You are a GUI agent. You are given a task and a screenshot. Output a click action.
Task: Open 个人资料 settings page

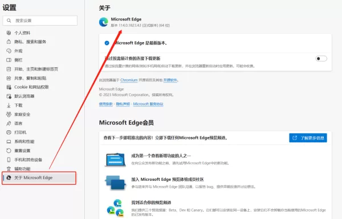pos(22,33)
